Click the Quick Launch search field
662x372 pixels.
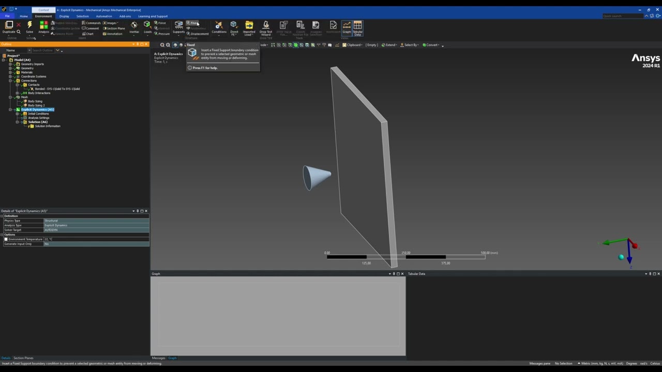point(623,16)
